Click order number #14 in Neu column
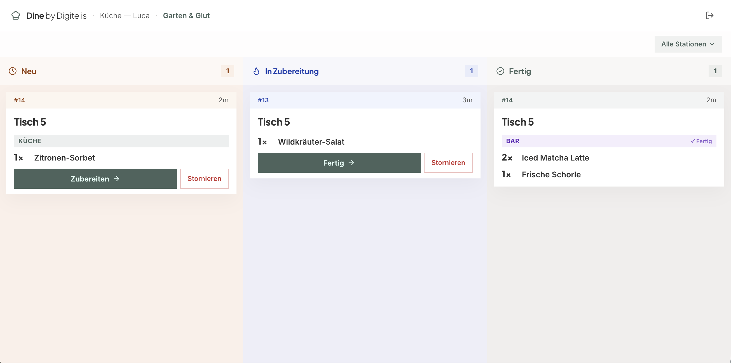The image size is (731, 363). [x=20, y=100]
